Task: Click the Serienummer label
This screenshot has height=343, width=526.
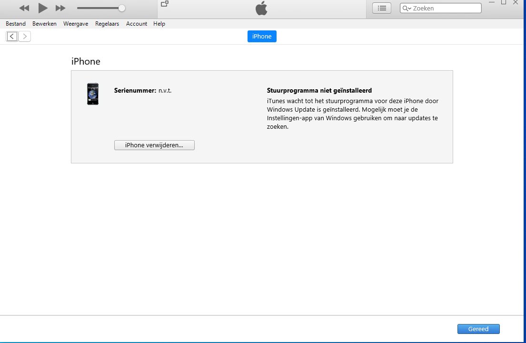Action: tap(135, 90)
